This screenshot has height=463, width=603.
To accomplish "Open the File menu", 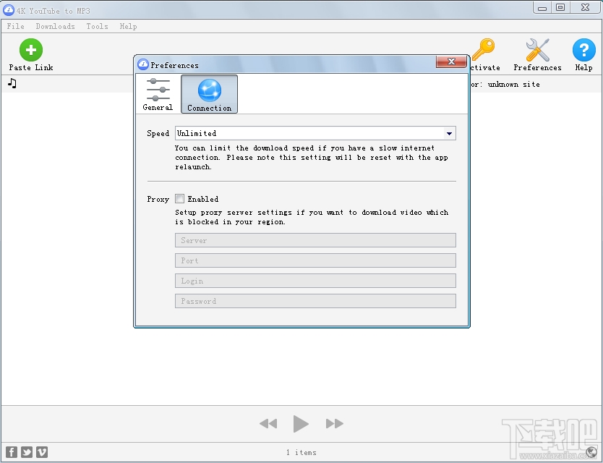I will pos(15,26).
